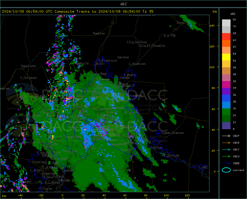Click the 'La_Carrera' map label
Image resolution: width=247 pixels, height=199 pixels.
[x=34, y=142]
